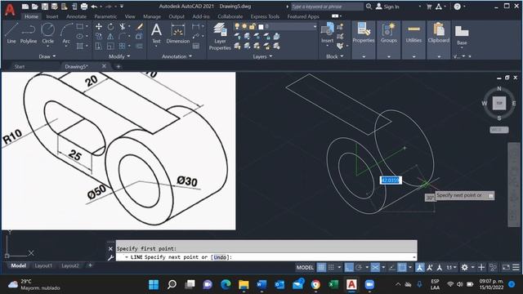
Task: Click the Rectangle tool icon
Action: [x=80, y=26]
